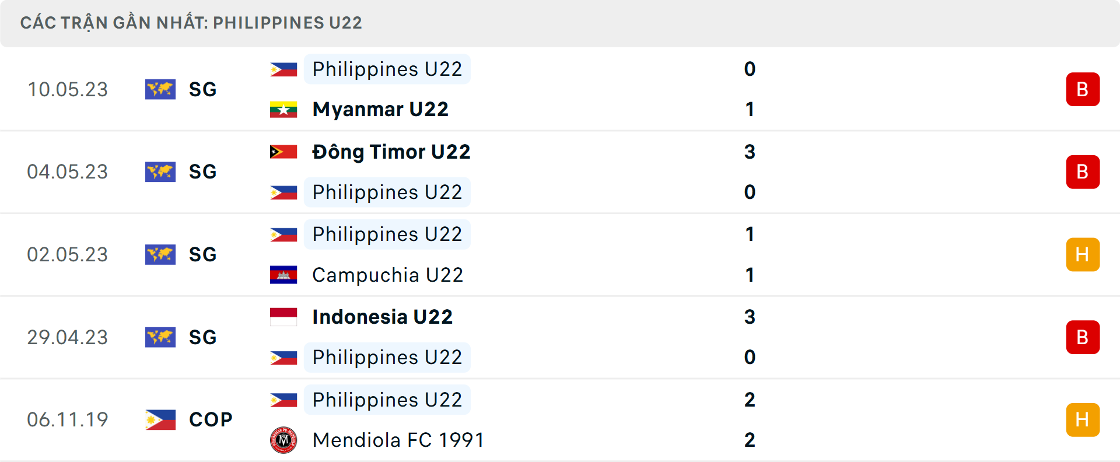
Task: Click the Đông Timor U22 team name
Action: 391,152
